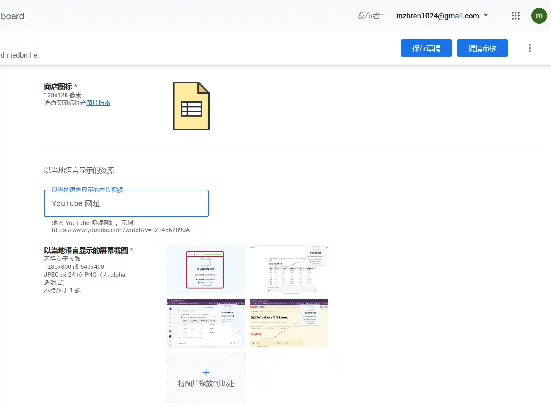This screenshot has height=406, width=551.
Task: Click the 将图片拖放到此处 upload area
Action: point(206,377)
